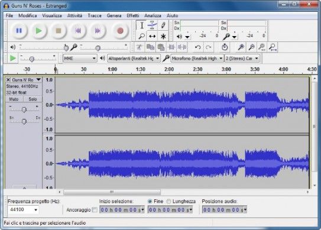This screenshot has height=230, width=321.
Task: Click the Play-at-speed green button
Action: 12,58
